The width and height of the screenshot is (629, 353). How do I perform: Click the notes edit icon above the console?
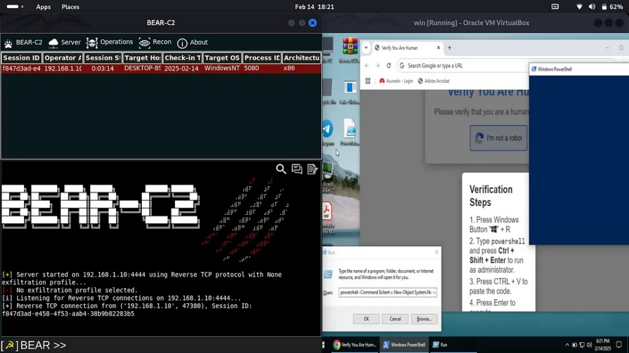pyautogui.click(x=312, y=169)
